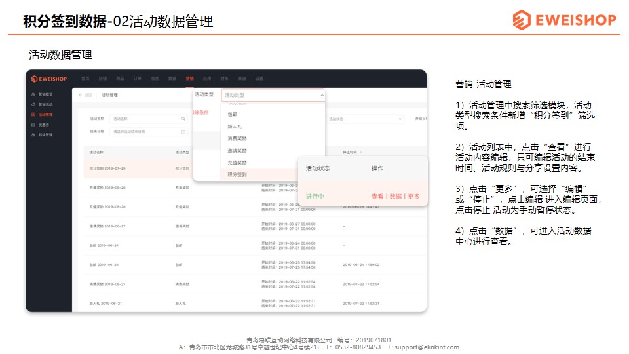Image resolution: width=629 pixels, height=354 pixels.
Task: Click the 营销-活动管理 heading on the slide
Action: point(484,85)
